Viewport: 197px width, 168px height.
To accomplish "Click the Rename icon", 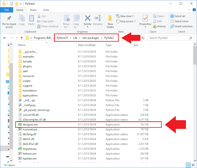I will click(x=98, y=18).
